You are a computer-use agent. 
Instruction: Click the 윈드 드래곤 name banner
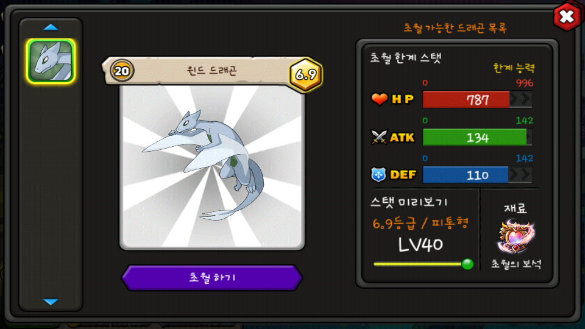(x=212, y=71)
